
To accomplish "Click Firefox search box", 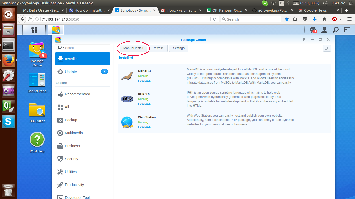I will pyautogui.click(x=251, y=19).
